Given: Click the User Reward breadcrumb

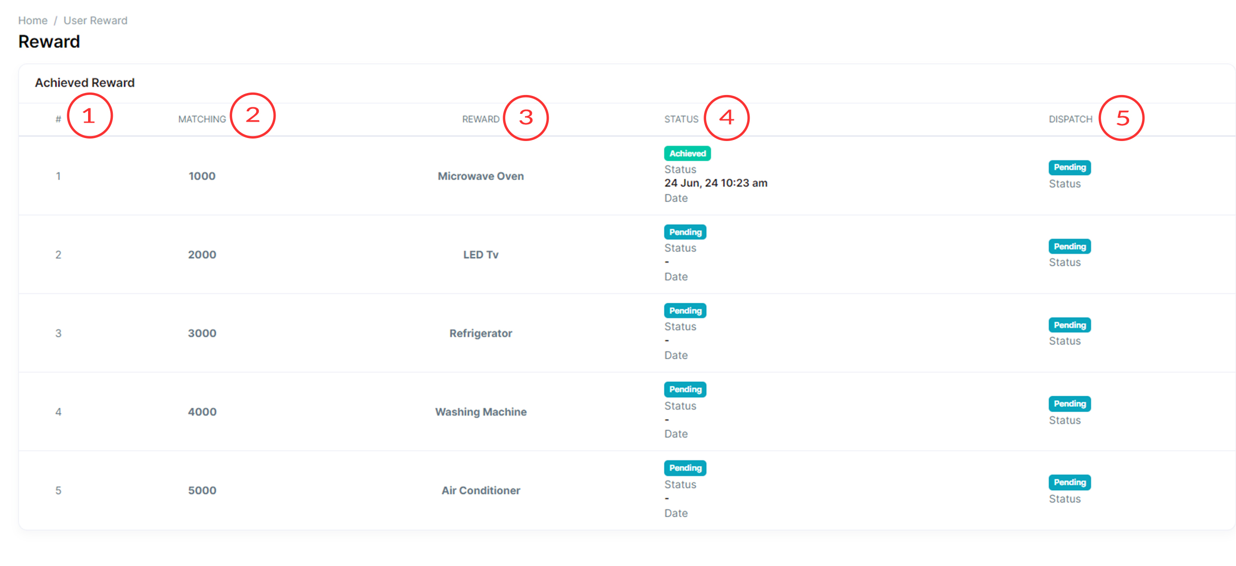Looking at the screenshot, I should 95,20.
